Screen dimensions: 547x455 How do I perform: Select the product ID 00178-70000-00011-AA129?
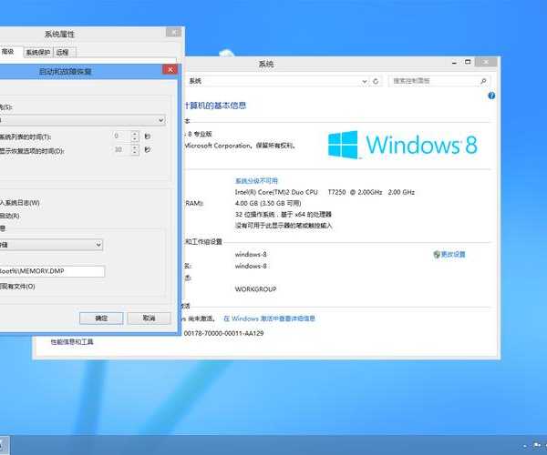click(x=223, y=333)
